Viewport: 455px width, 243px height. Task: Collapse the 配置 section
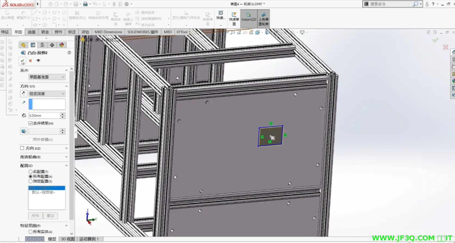click(66, 166)
